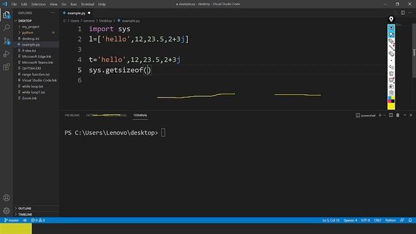The image size is (416, 234).
Task: Open the Search view in activity bar
Action: (x=6, y=27)
